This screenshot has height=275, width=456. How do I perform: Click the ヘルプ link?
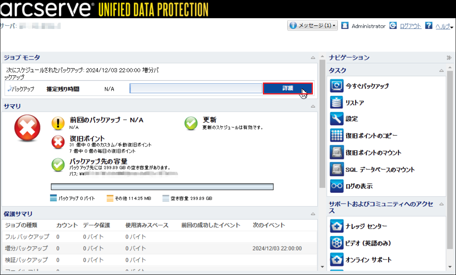pyautogui.click(x=443, y=26)
